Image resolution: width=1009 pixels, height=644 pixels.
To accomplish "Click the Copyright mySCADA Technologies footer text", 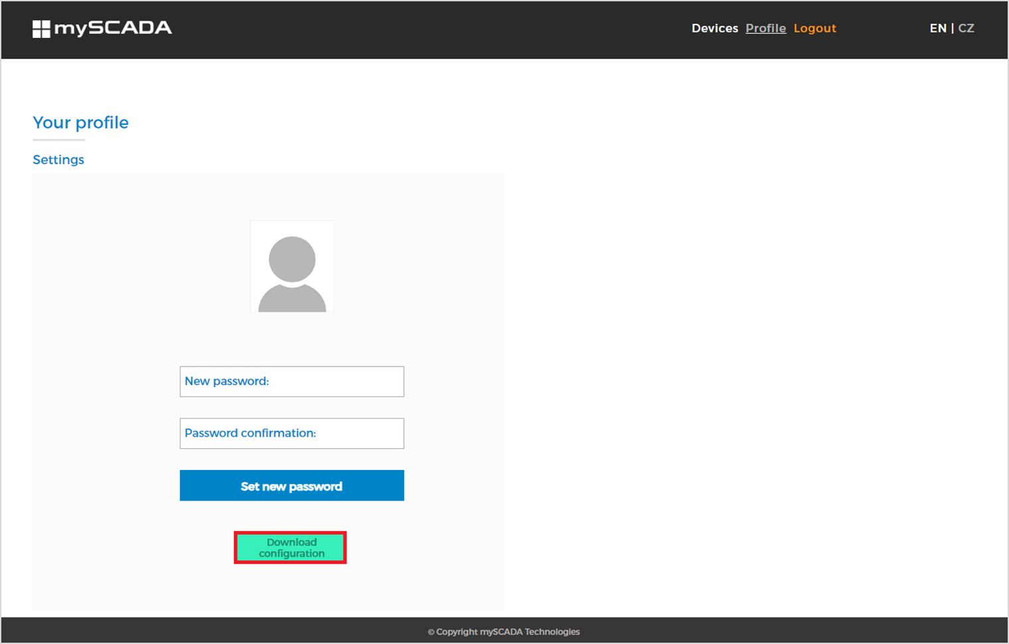I will point(504,632).
